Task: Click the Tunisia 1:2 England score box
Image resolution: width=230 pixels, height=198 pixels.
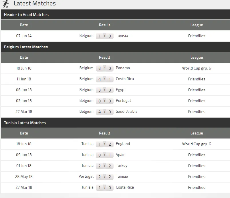Action: tap(104, 144)
